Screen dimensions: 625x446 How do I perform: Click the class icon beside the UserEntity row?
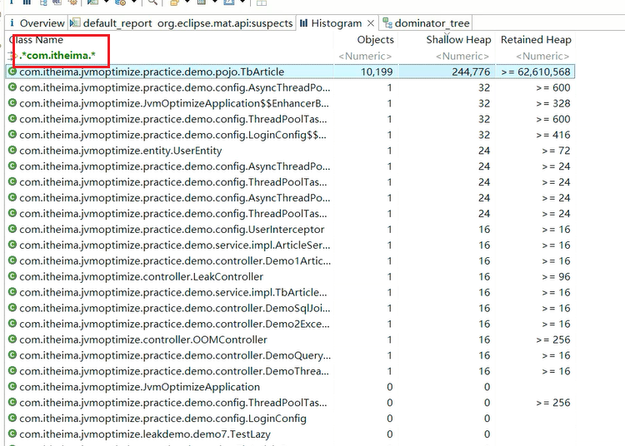click(12, 151)
